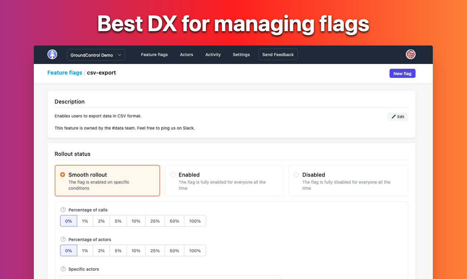Viewport: 467px width, 279px height.
Task: Open the Settings nav item
Action: pos(241,55)
